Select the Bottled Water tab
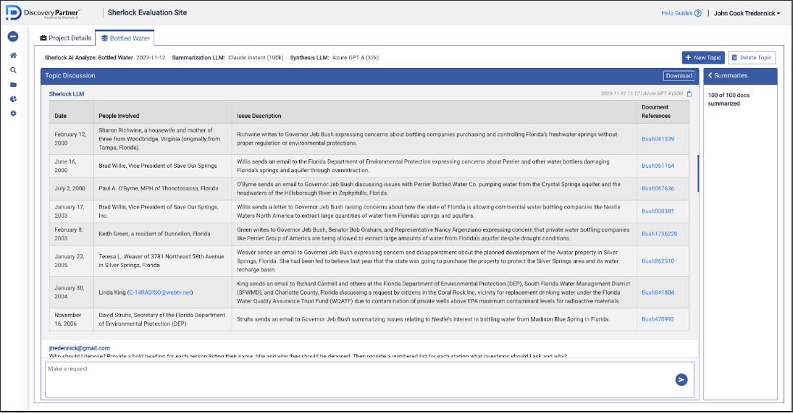 [x=125, y=38]
